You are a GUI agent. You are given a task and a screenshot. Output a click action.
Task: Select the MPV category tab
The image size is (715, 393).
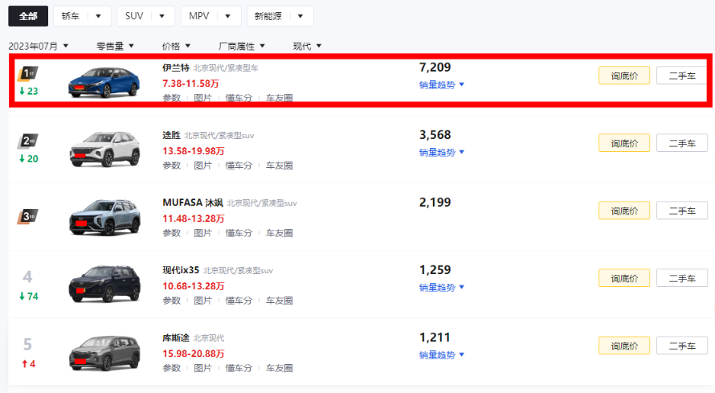tap(198, 16)
